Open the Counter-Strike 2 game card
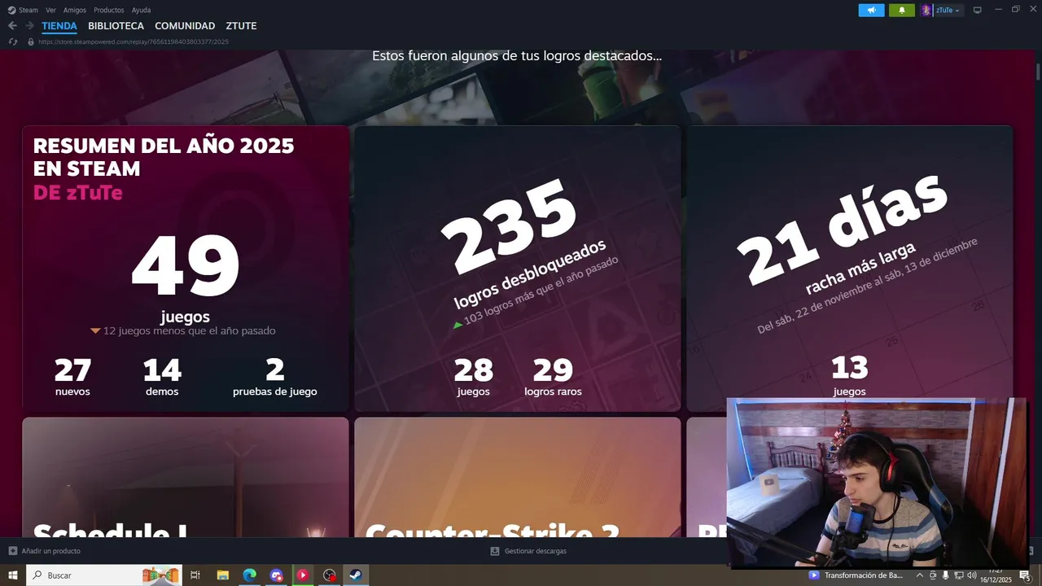Viewport: 1042px width, 586px height. 518,477
